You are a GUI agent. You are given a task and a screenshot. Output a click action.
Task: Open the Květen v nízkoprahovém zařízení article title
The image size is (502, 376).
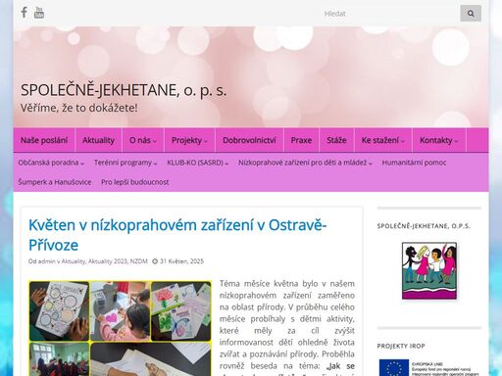tap(177, 235)
